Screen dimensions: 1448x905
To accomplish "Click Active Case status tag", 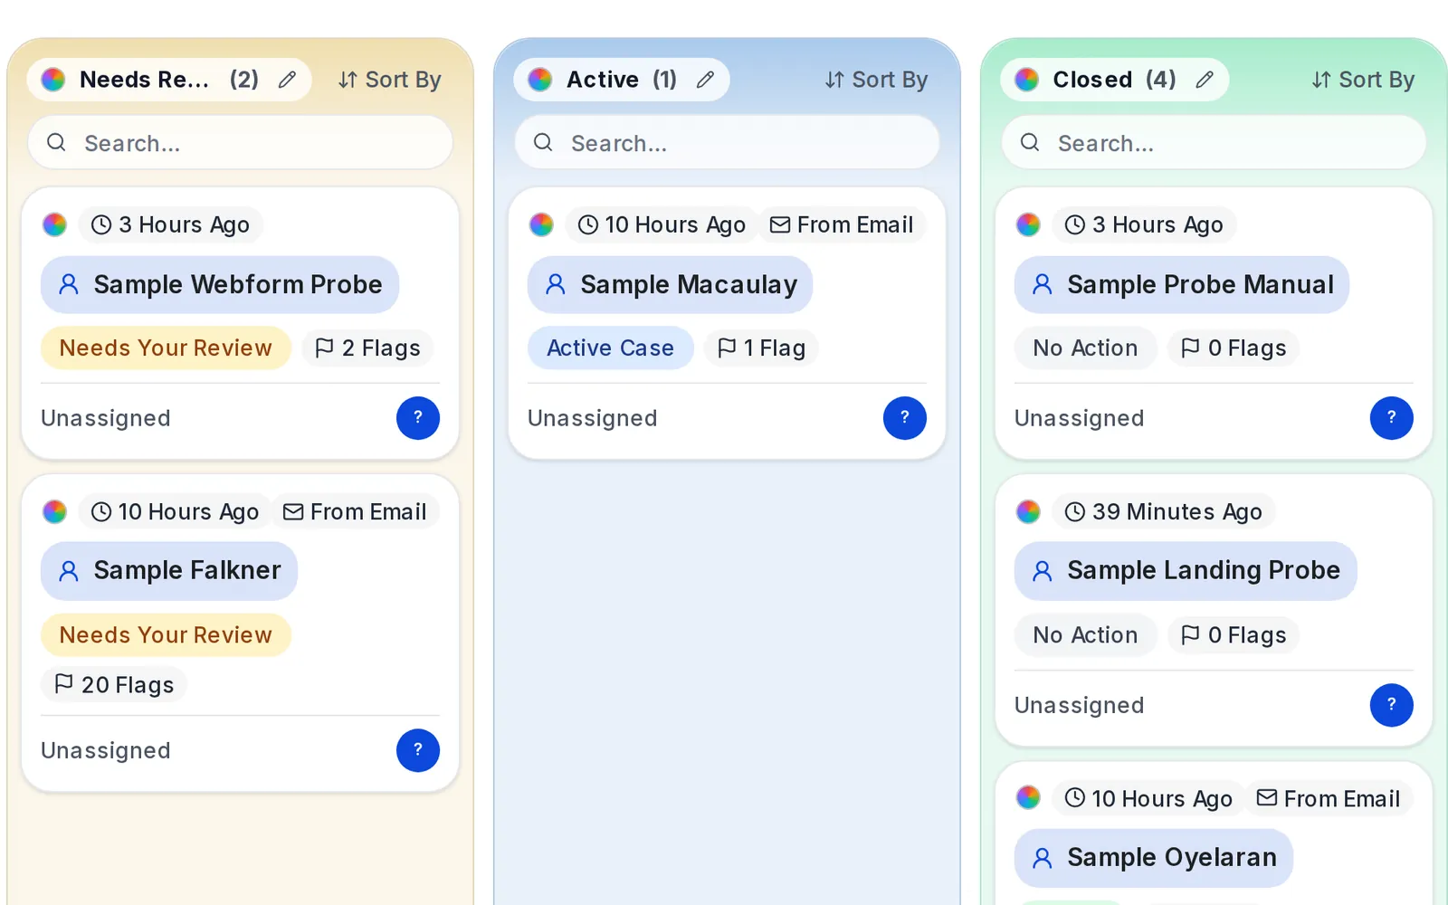I will pyautogui.click(x=611, y=348).
